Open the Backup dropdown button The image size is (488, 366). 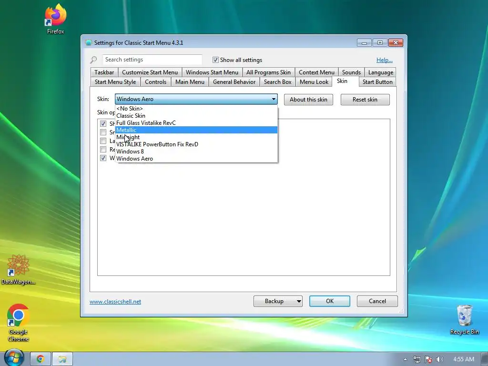tap(278, 301)
